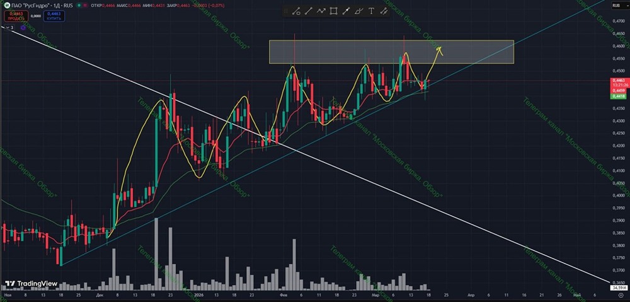Click the Купить (buy) 0,4463 button
Screen dimensions: 630x302
(54, 16)
